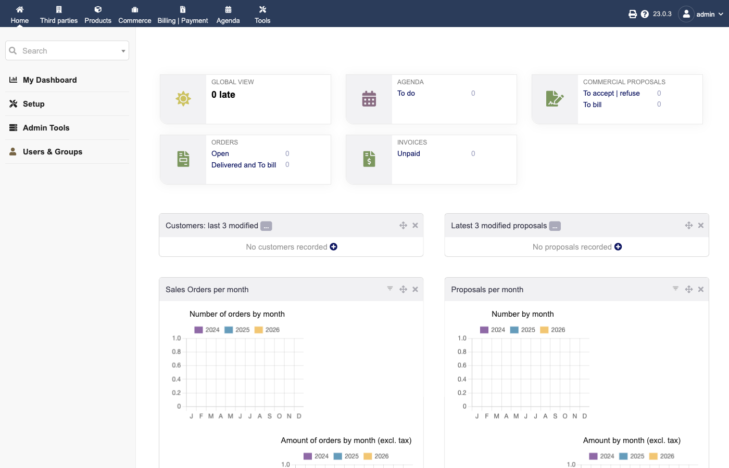729x468 pixels.
Task: Click the Commercial Proposals signature icon
Action: coord(555,99)
